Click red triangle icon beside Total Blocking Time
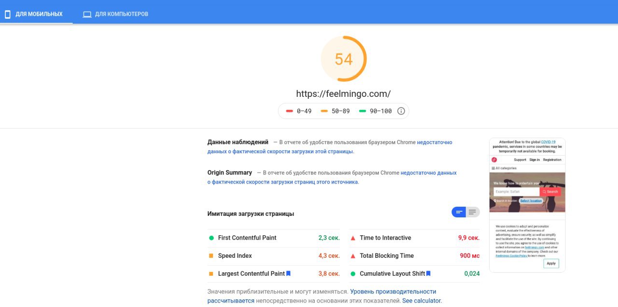This screenshot has width=618, height=307. [x=353, y=255]
